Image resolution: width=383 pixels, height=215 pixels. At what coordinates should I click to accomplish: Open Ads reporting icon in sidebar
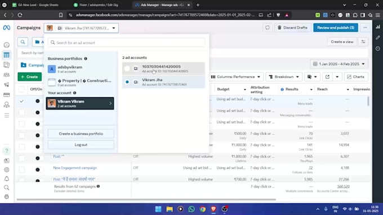pos(7,65)
